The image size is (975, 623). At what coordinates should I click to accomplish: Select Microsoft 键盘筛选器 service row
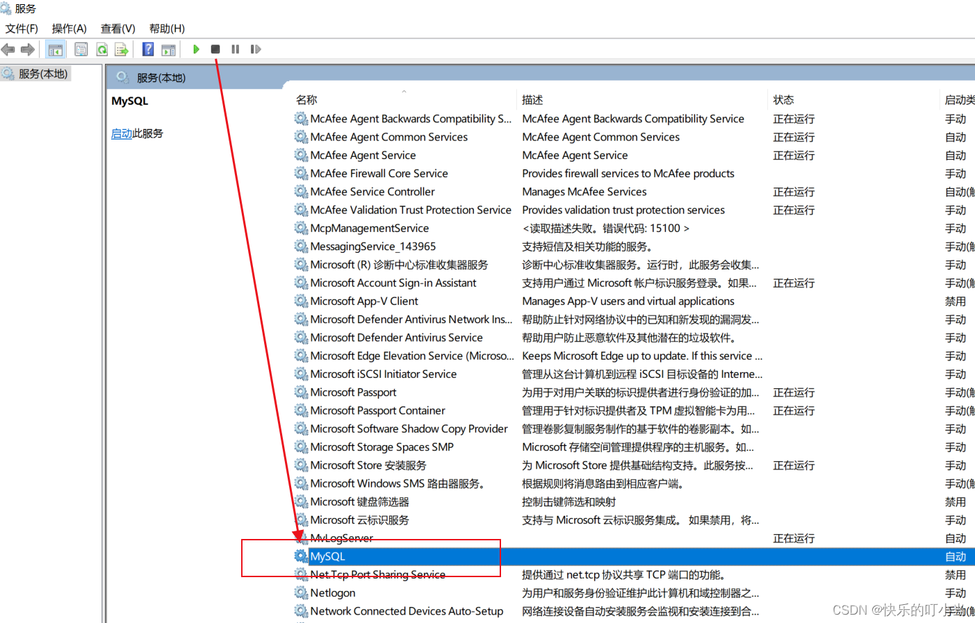click(633, 501)
